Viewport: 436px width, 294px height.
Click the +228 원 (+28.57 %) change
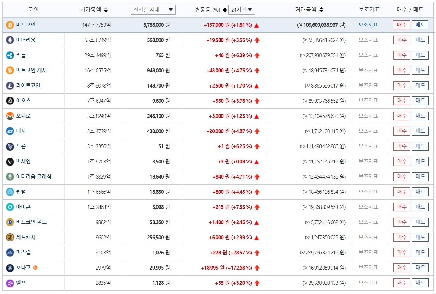(x=231, y=253)
